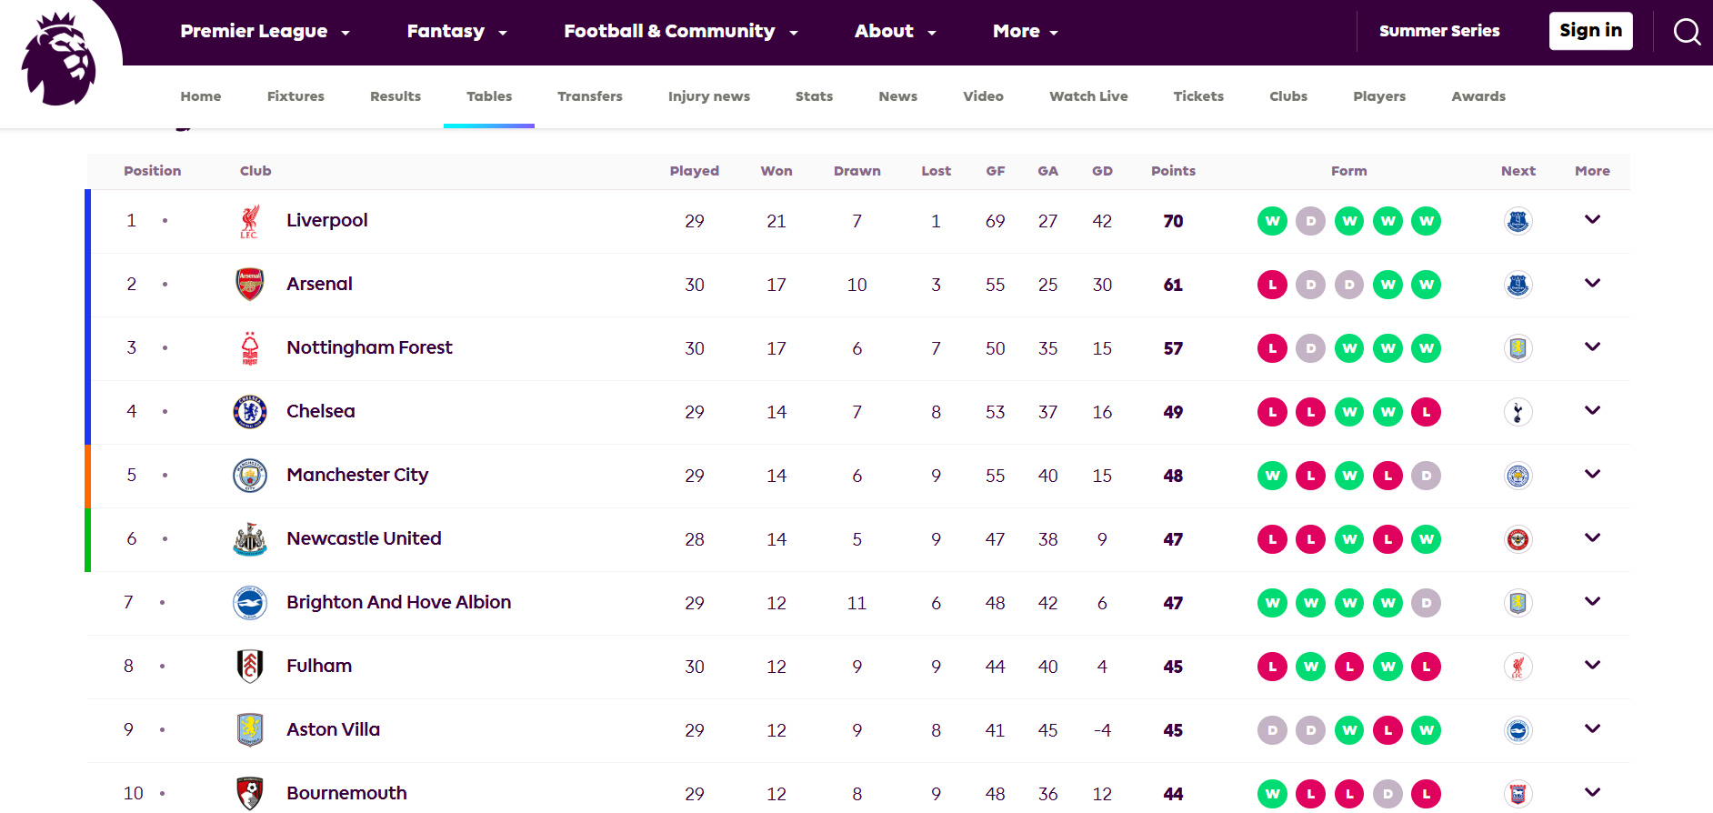Go to the Fixtures tab
Image resolution: width=1713 pixels, height=813 pixels.
coord(296,96)
